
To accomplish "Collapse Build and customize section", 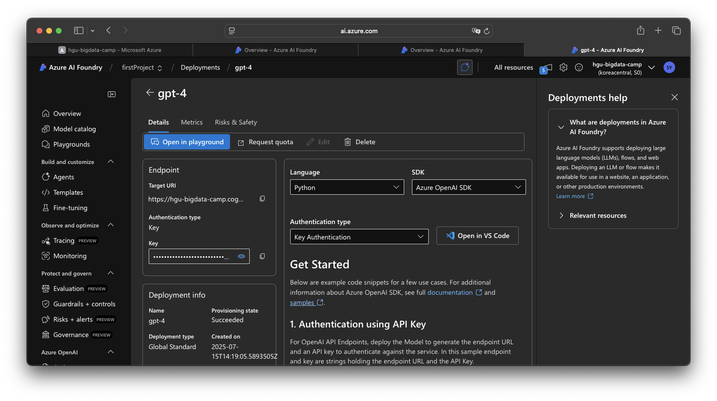I will [x=111, y=162].
